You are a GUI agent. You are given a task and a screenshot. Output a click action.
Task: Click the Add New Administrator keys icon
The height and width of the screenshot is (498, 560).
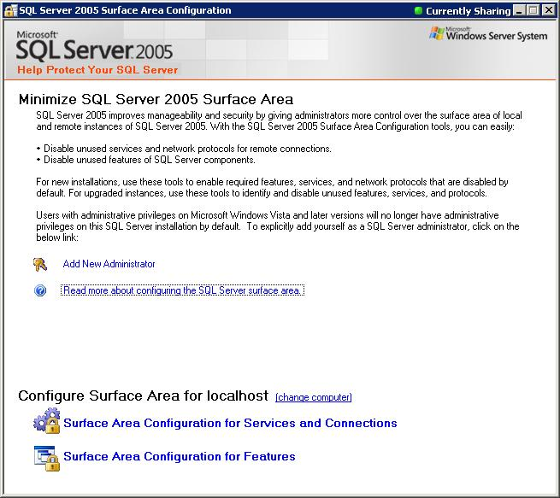click(40, 264)
